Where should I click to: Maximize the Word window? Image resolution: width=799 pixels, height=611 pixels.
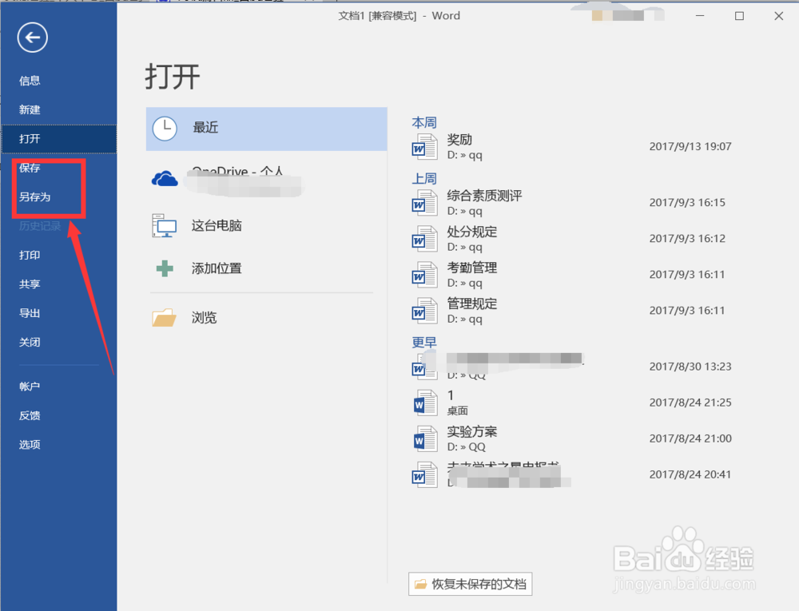739,16
